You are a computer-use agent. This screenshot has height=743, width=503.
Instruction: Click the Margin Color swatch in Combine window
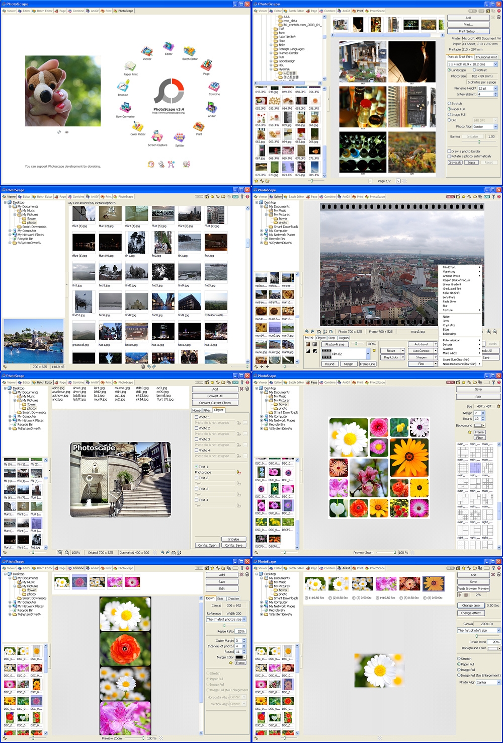(x=239, y=657)
